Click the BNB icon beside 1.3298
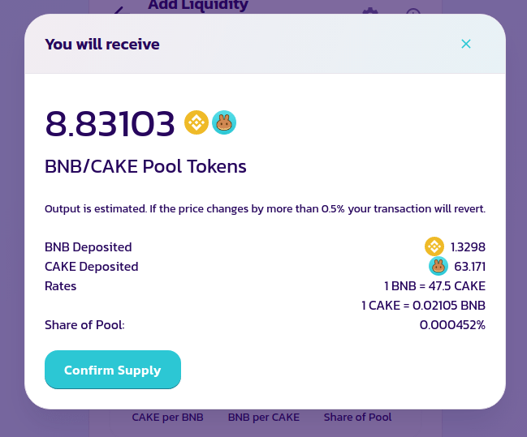Screen dimensions: 527x437 [434, 246]
